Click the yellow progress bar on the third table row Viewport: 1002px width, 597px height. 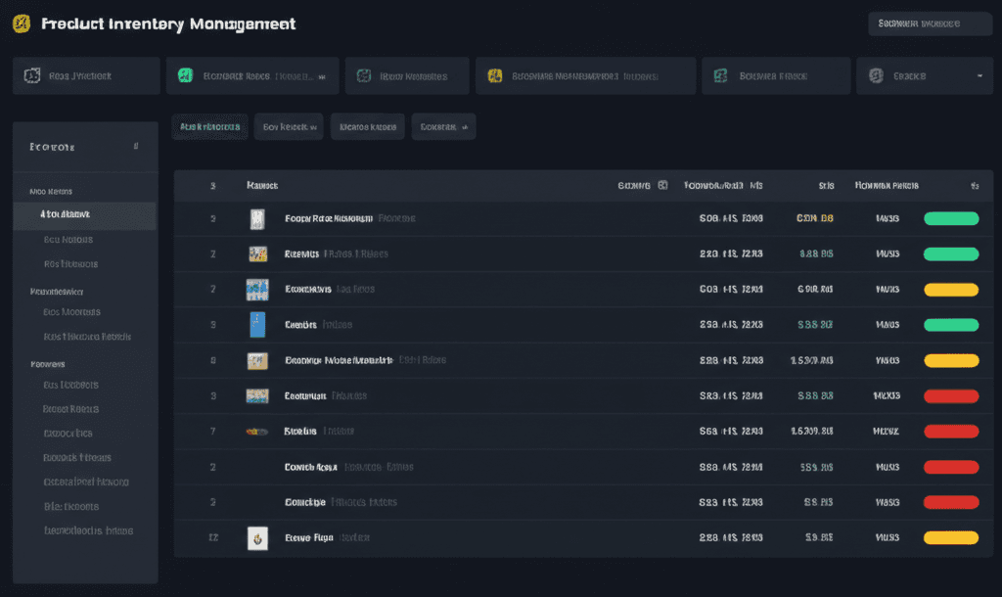coord(950,290)
